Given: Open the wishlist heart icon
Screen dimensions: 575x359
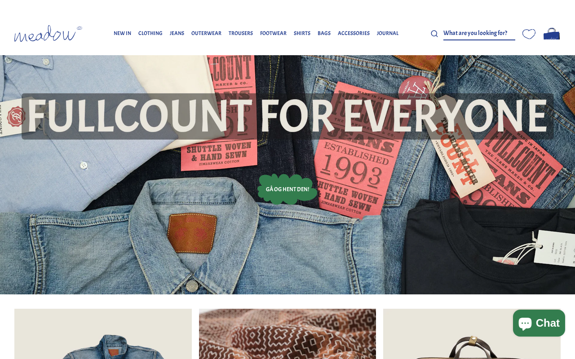Looking at the screenshot, I should click(529, 34).
